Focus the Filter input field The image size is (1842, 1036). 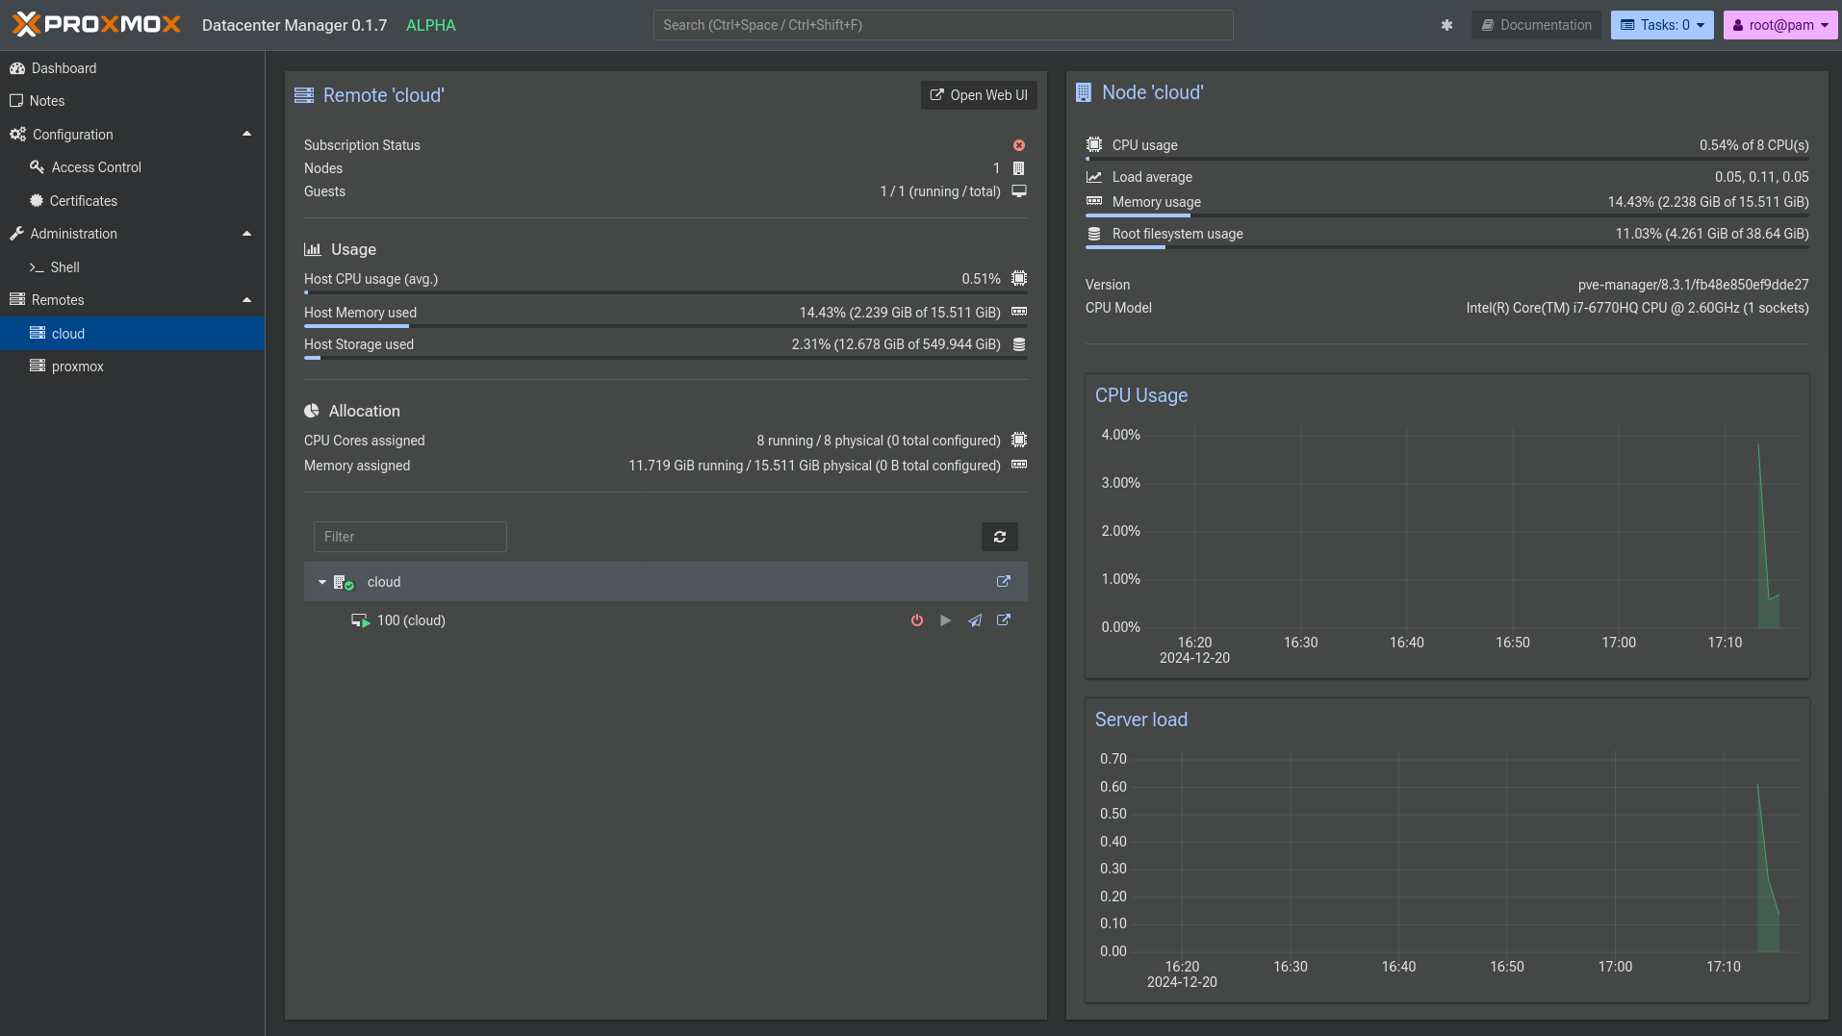(410, 537)
